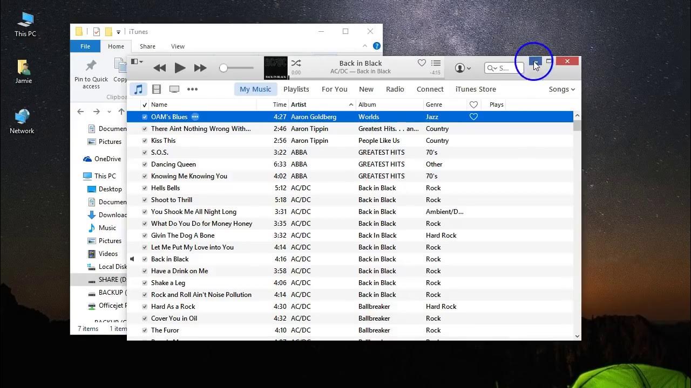Uncheck the Kiss This checkbox
Screen dimensions: 691x388
tap(144, 141)
